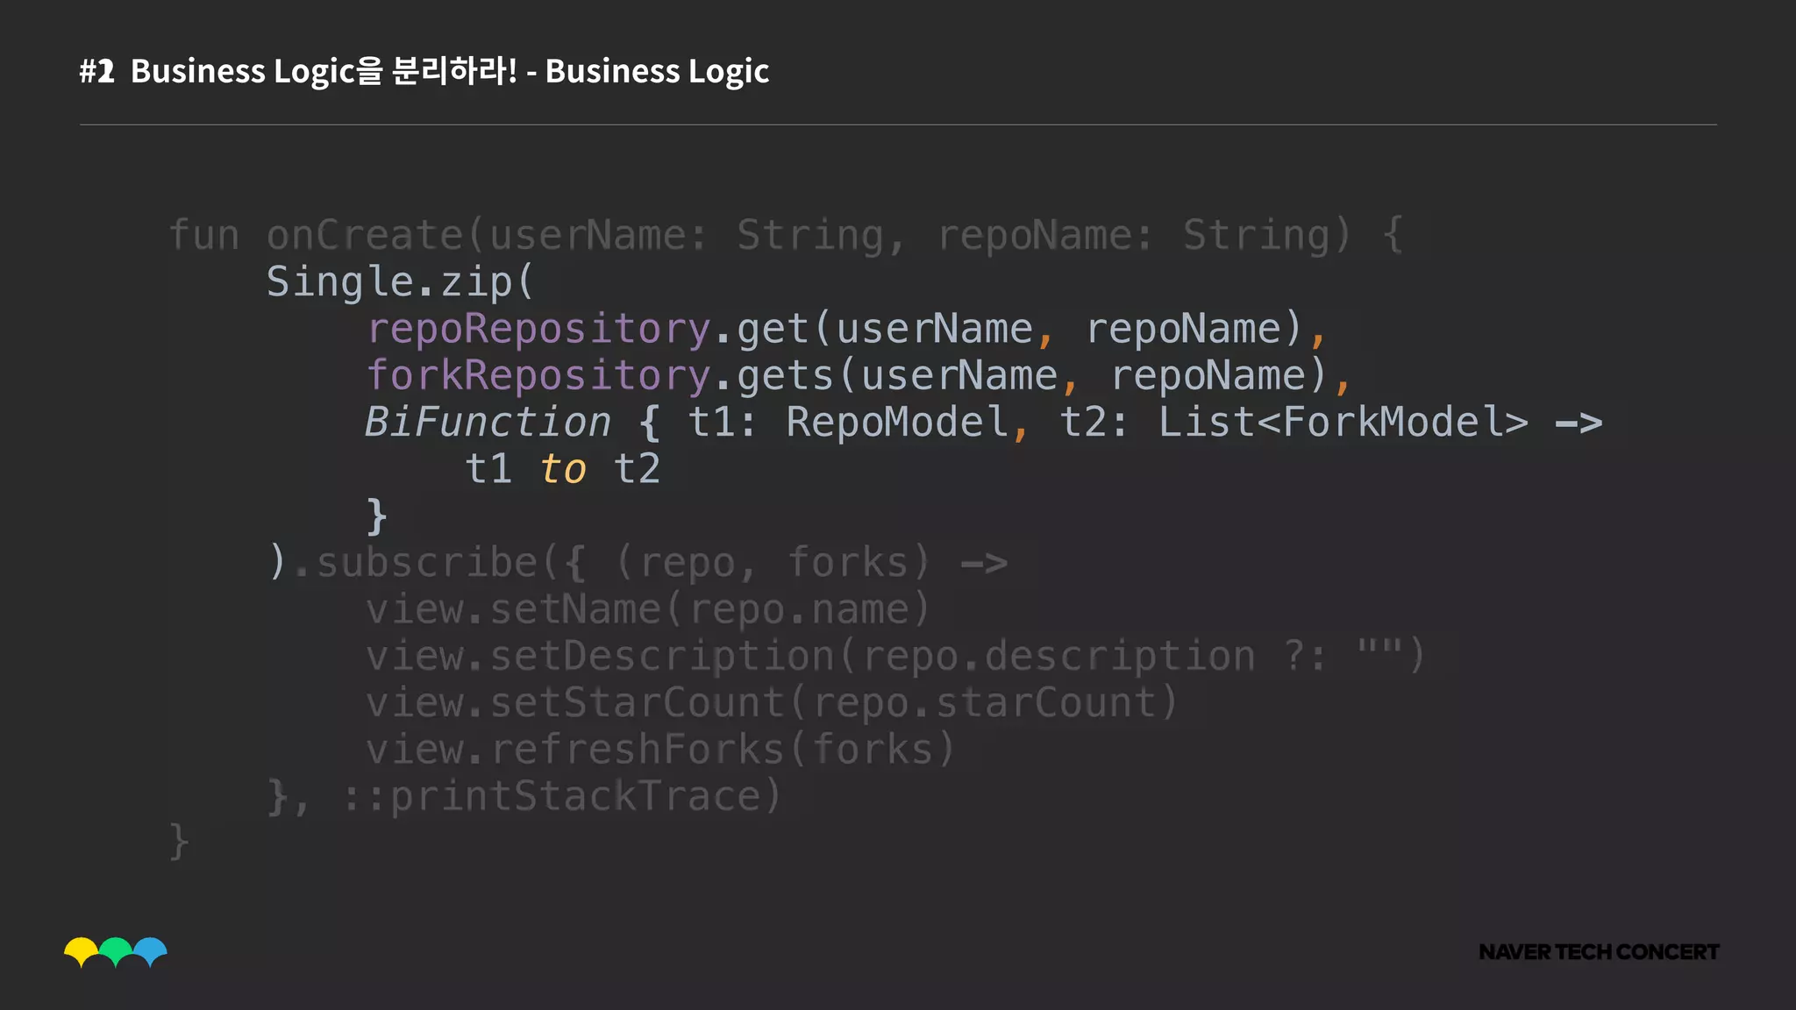The height and width of the screenshot is (1010, 1796).
Task: Click the italic 'BiFunction' keyword
Action: coord(488,423)
